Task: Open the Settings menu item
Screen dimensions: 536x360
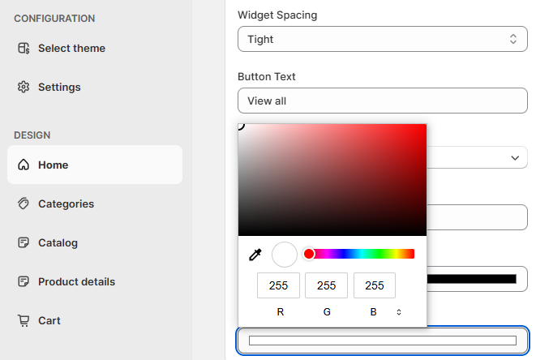Action: click(x=95, y=87)
